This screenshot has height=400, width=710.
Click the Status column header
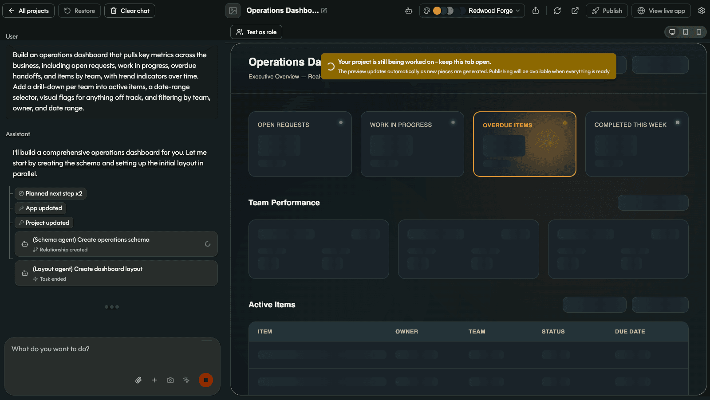click(553, 332)
